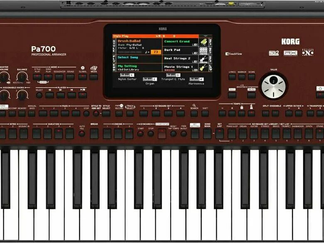
Task: Push the upper octave minus button
Action: coord(289,114)
